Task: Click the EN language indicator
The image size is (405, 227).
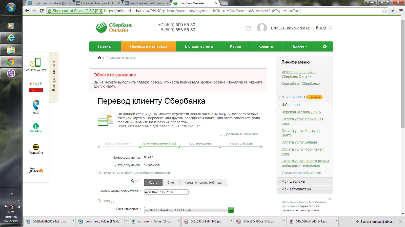Action: click(x=11, y=194)
